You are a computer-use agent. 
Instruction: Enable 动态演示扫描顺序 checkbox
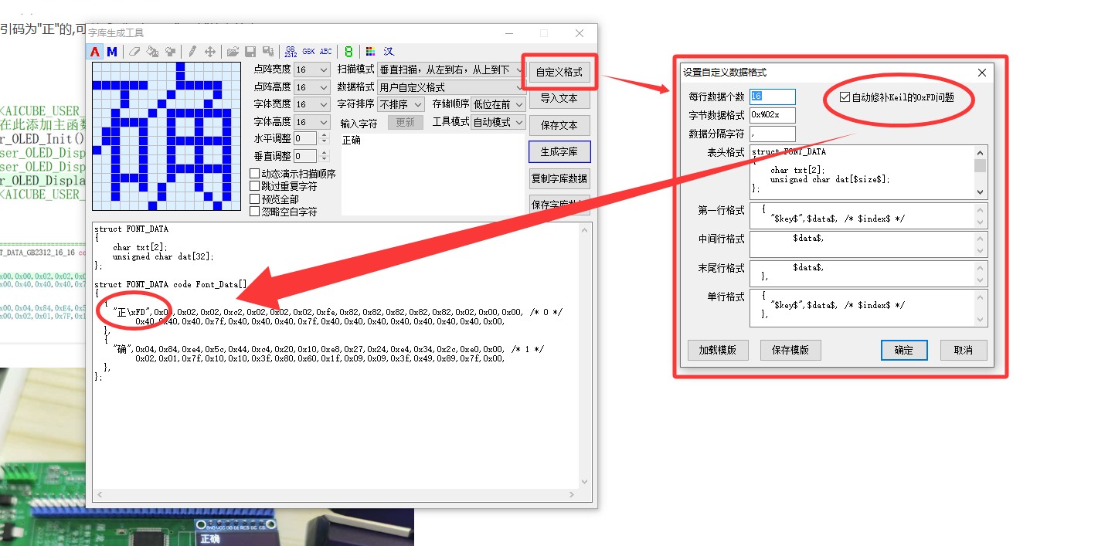click(x=255, y=175)
